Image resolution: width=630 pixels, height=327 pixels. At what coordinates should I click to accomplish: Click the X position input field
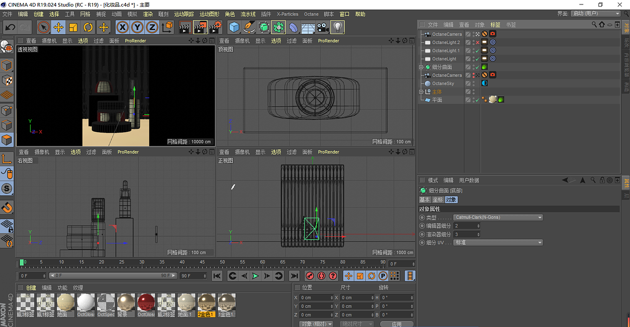[x=315, y=297]
